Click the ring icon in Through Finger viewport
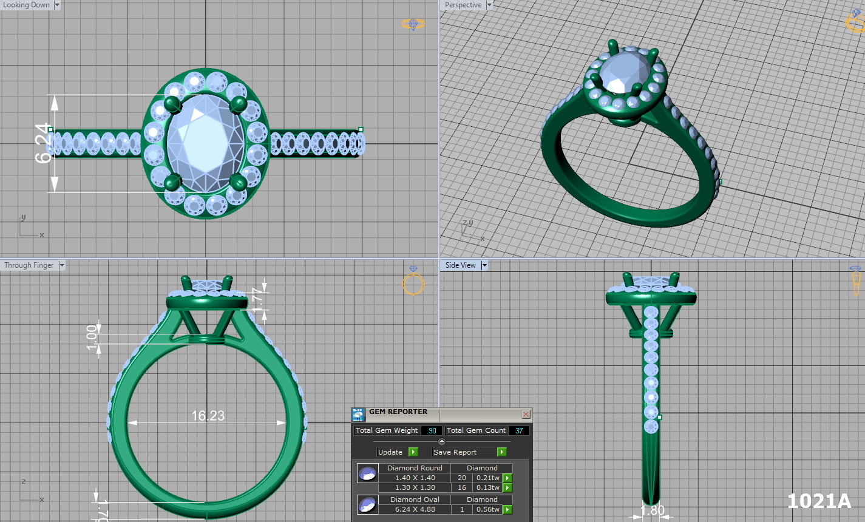This screenshot has width=865, height=522. click(x=413, y=282)
